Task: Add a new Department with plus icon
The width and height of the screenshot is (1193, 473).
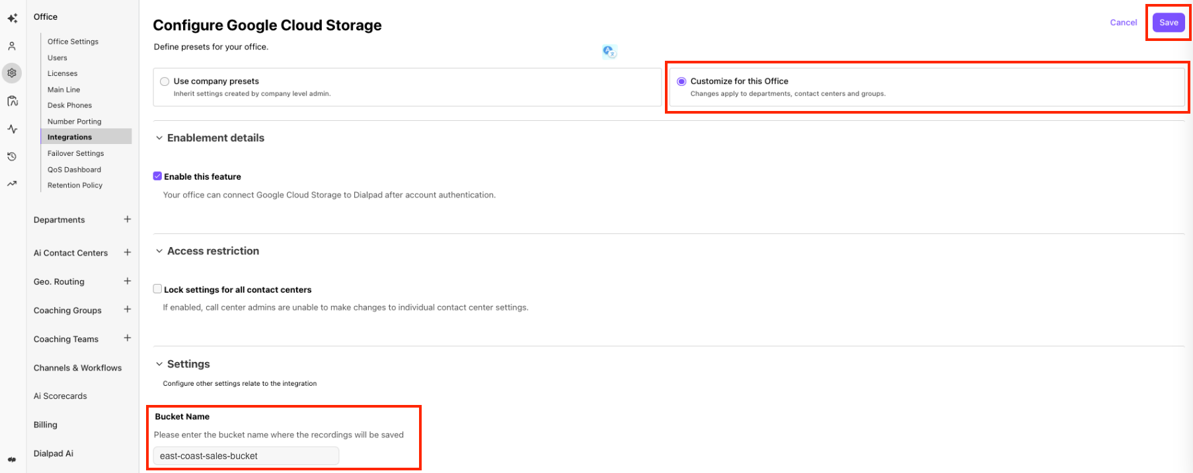Action: (128, 219)
